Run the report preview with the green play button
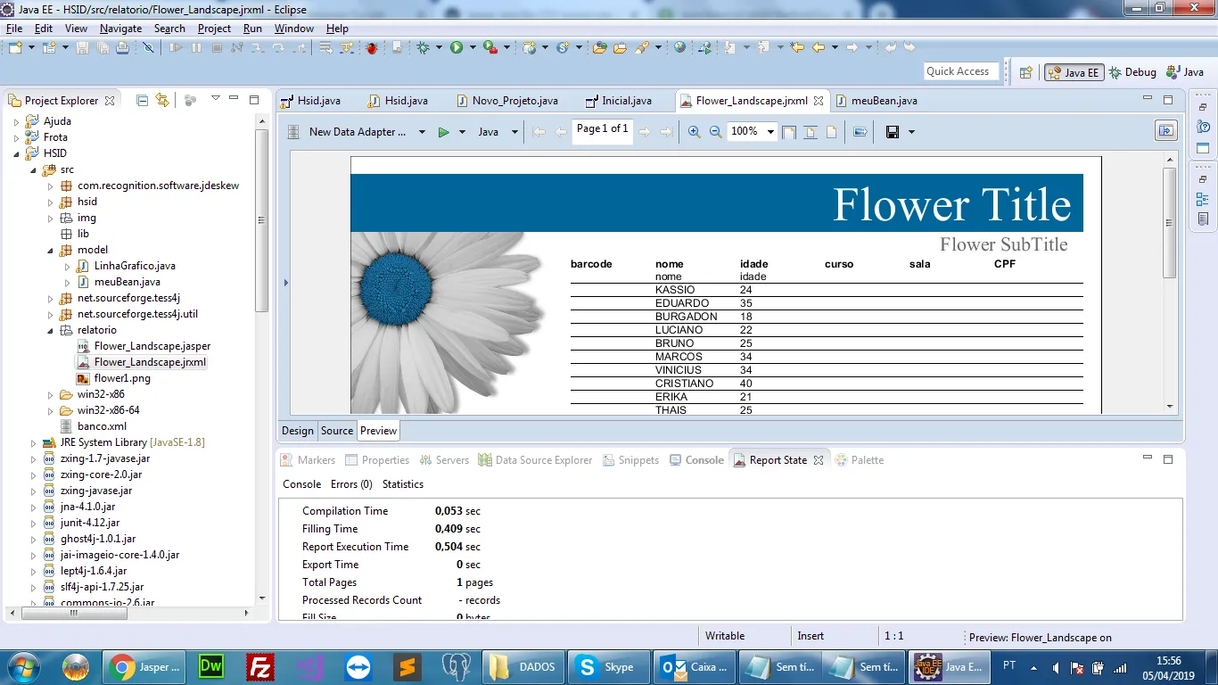1218x685 pixels. coord(443,132)
